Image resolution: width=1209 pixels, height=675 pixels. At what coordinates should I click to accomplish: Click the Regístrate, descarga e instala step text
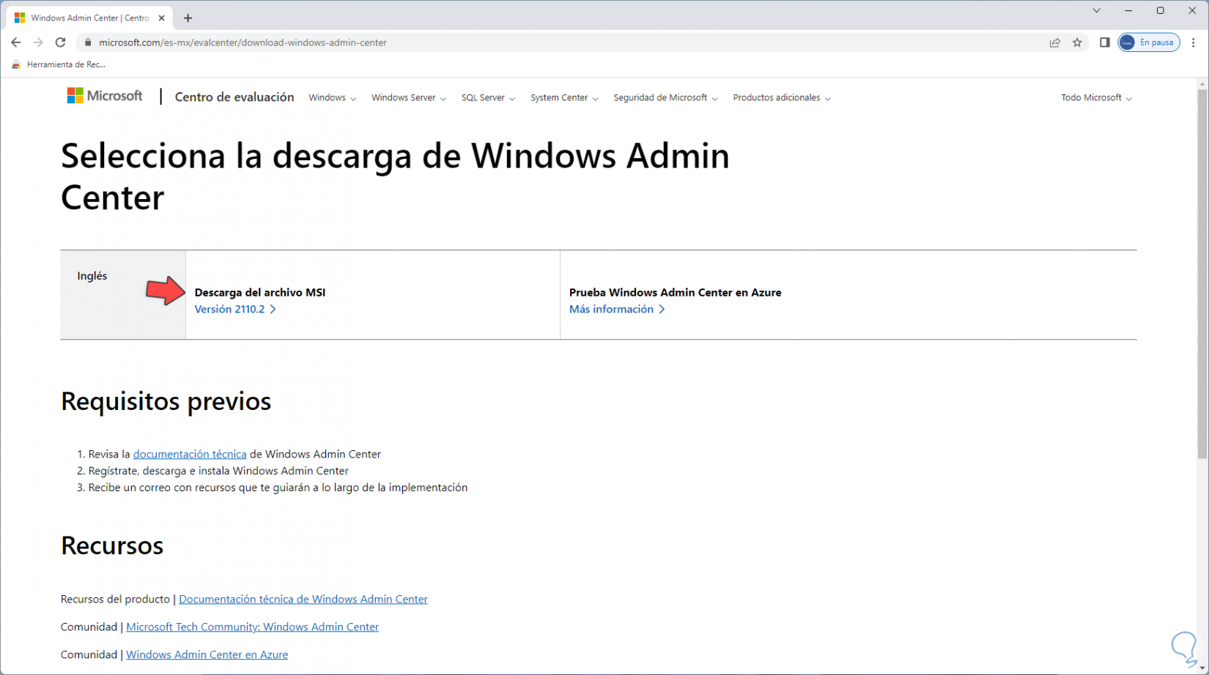pos(218,471)
